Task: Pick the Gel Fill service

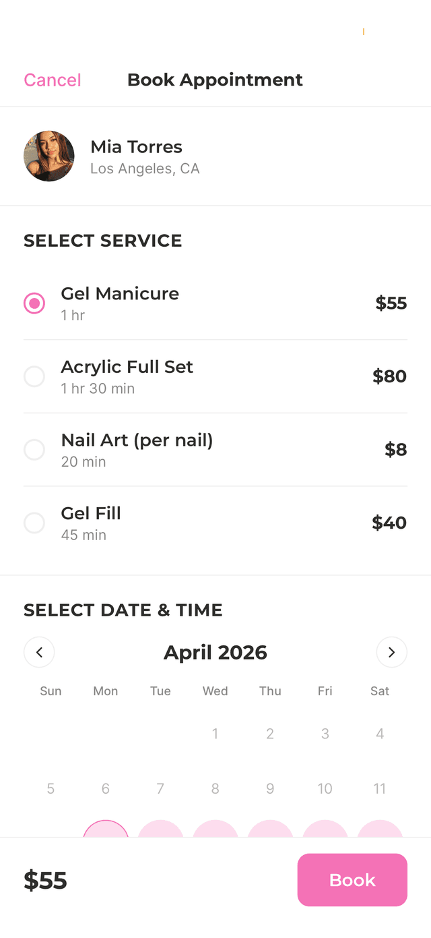Action: point(34,523)
